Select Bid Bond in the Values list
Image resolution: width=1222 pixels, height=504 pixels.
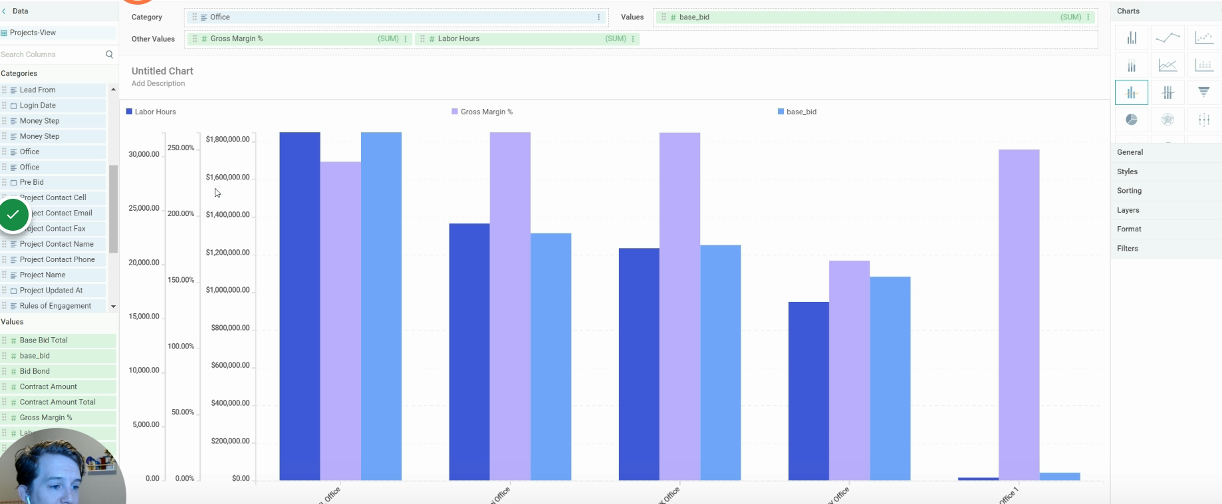point(59,371)
